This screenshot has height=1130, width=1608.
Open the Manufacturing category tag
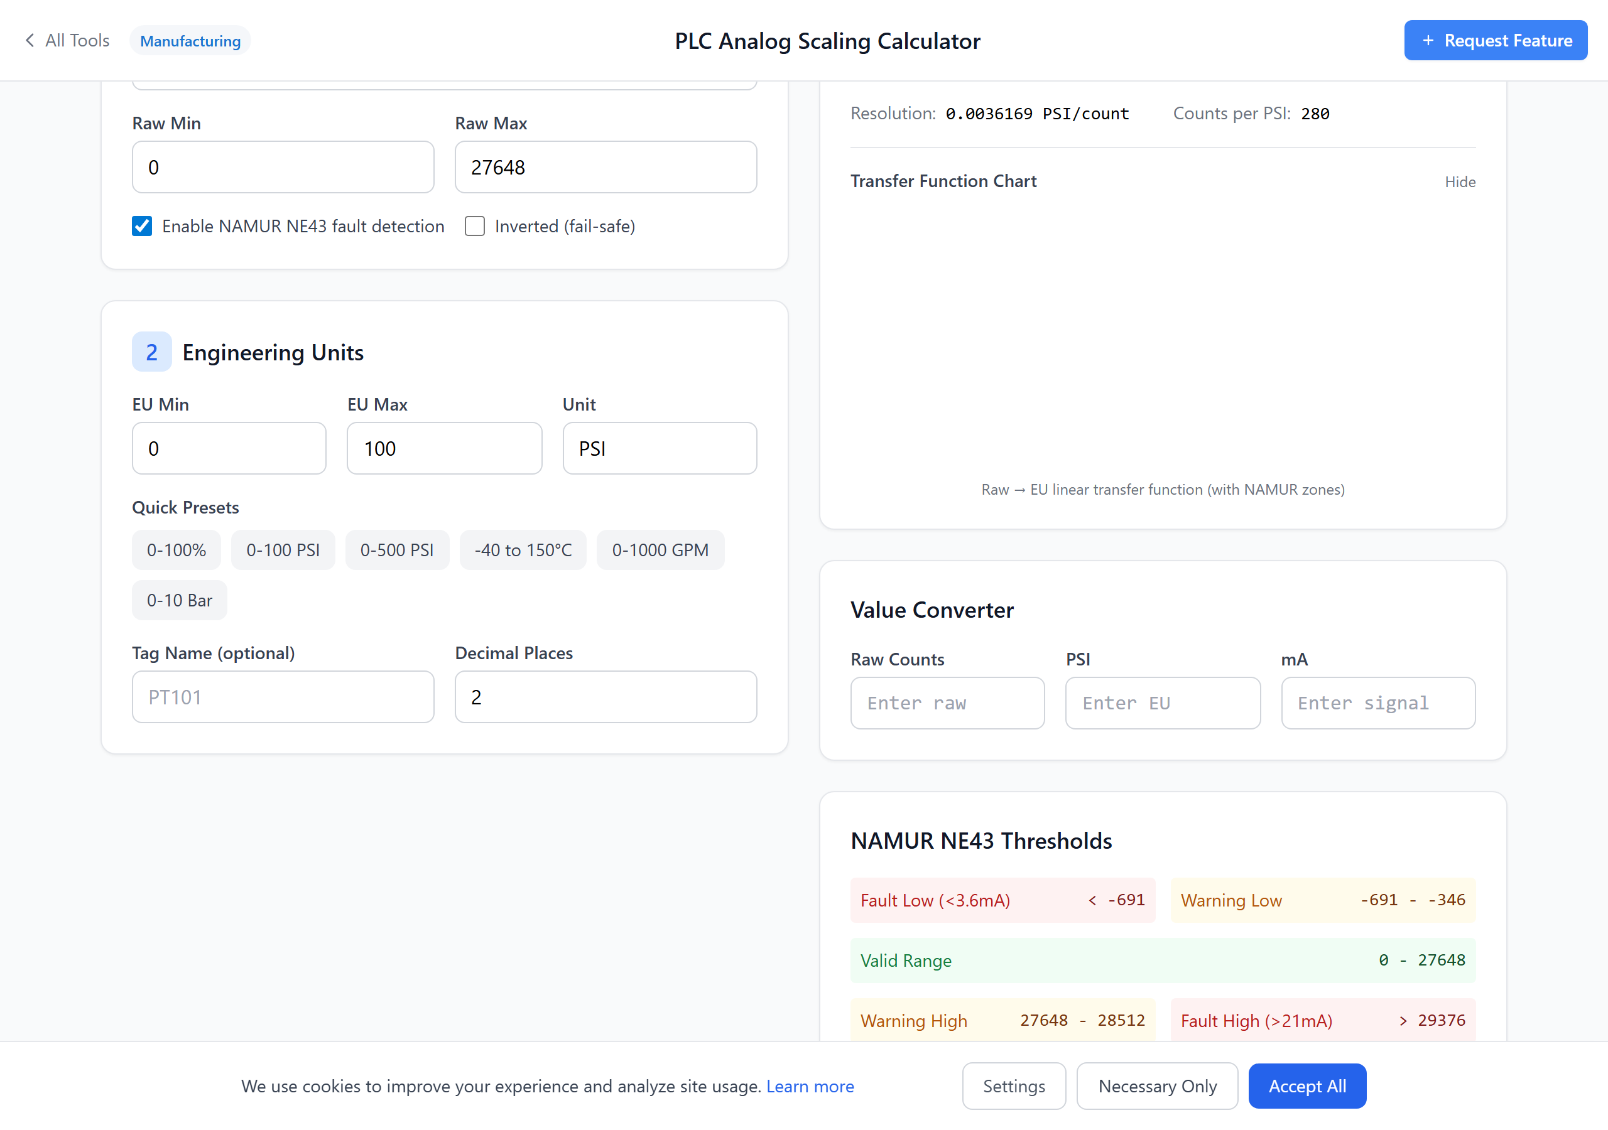[x=190, y=41]
